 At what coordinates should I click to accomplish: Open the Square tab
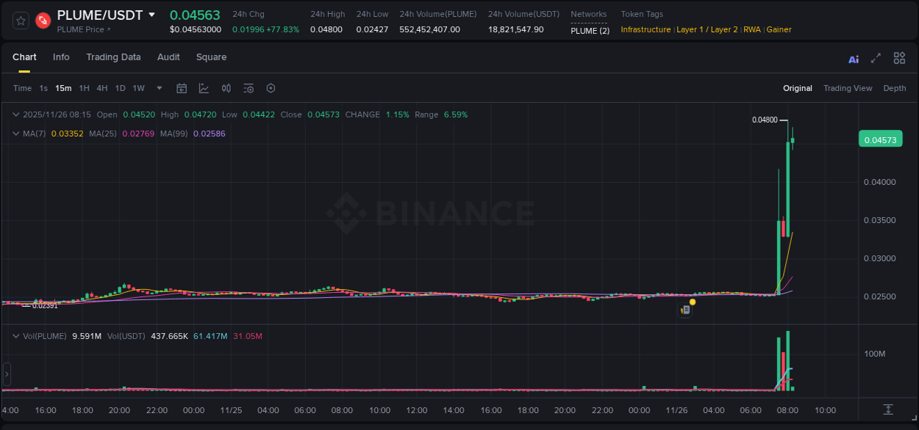211,57
